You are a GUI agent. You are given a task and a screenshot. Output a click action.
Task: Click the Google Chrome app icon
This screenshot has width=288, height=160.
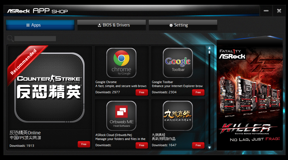121,63
